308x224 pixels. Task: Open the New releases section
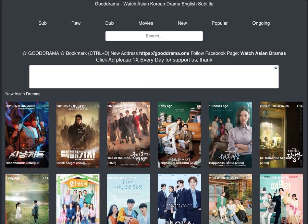pyautogui.click(x=182, y=23)
